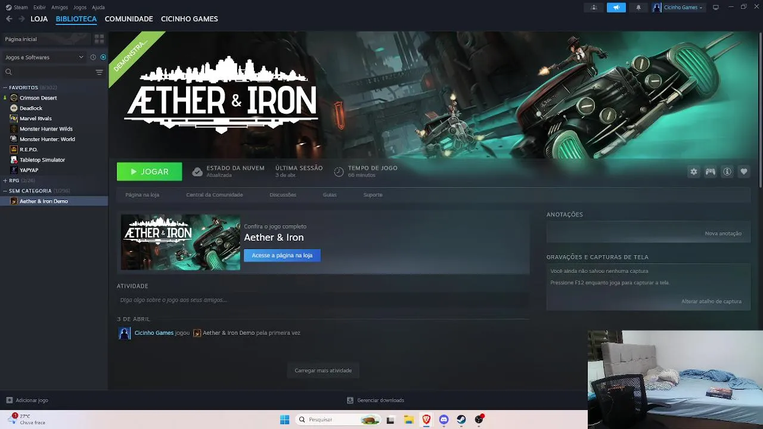Screen dimensions: 763x429
Task: Toggle the library grid view icon
Action: 99,39
